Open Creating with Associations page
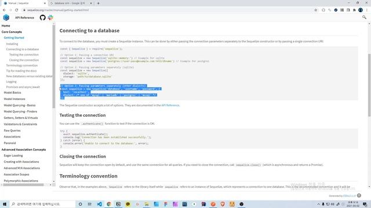 pyautogui.click(x=21, y=162)
